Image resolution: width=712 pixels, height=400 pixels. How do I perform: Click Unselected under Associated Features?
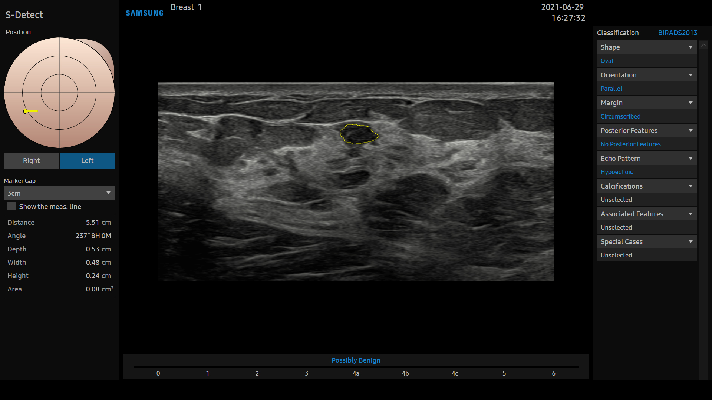tap(616, 227)
